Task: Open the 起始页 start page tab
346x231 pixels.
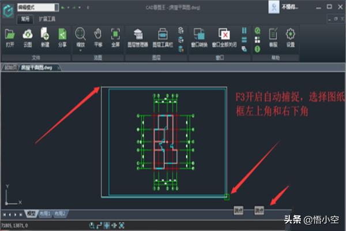Action: [10, 68]
